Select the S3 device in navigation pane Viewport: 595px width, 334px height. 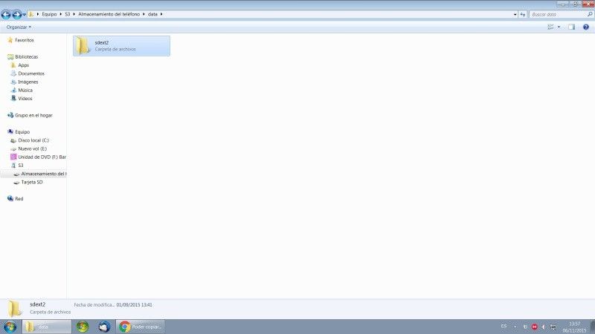point(21,165)
